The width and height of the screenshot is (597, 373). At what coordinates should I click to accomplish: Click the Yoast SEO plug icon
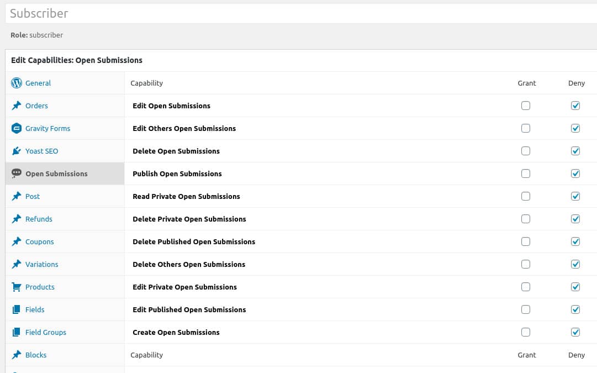click(17, 151)
